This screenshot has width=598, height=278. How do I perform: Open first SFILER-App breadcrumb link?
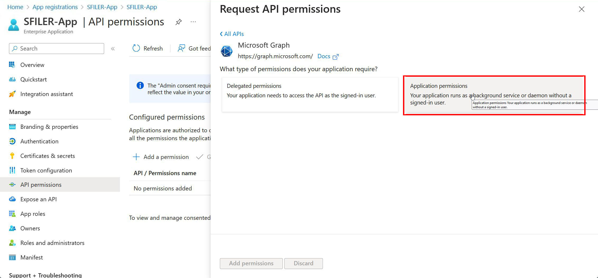pos(102,7)
